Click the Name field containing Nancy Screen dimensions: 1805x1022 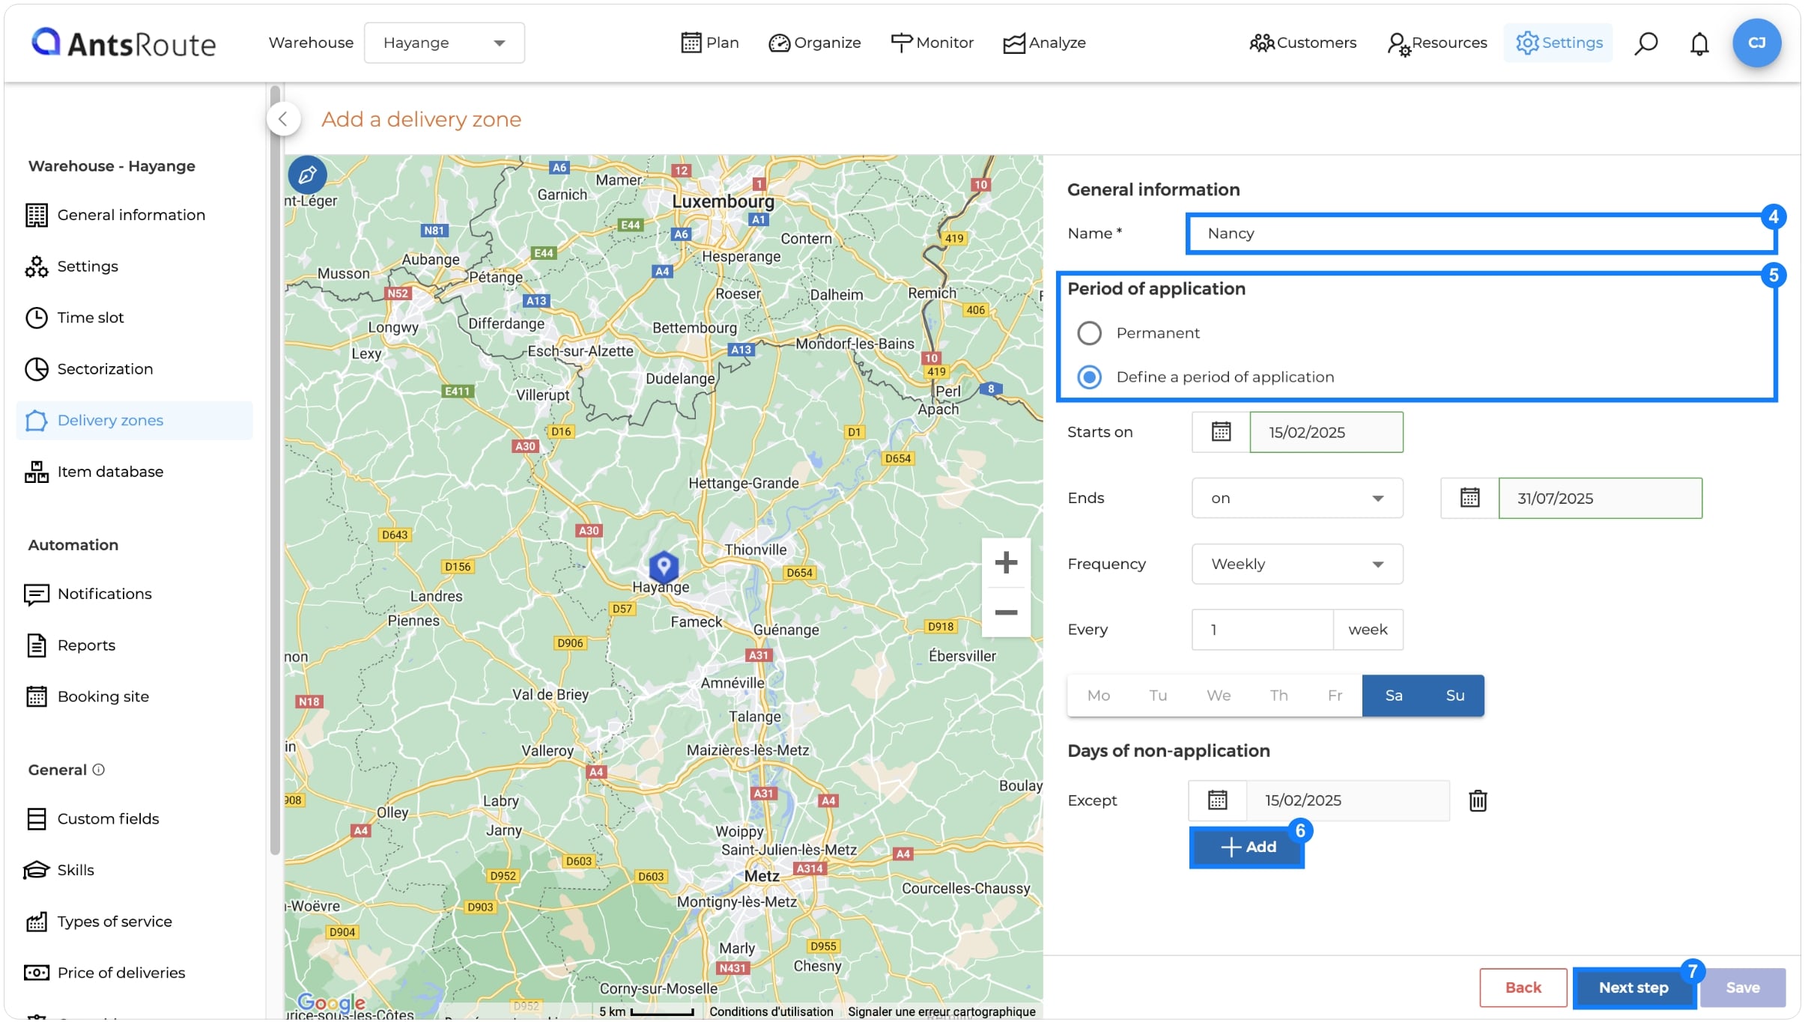tap(1481, 234)
